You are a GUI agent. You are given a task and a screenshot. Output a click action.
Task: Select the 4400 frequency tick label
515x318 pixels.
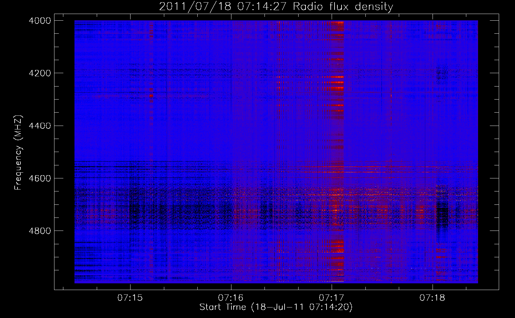click(x=40, y=126)
